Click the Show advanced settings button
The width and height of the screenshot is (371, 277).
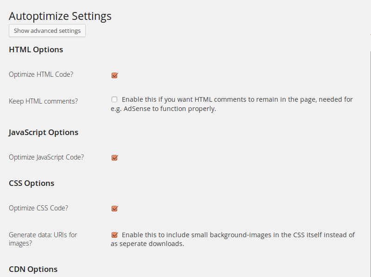(x=47, y=31)
